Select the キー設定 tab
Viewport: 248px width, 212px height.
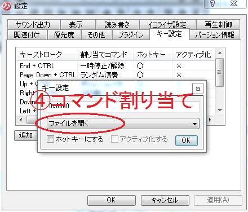[170, 34]
